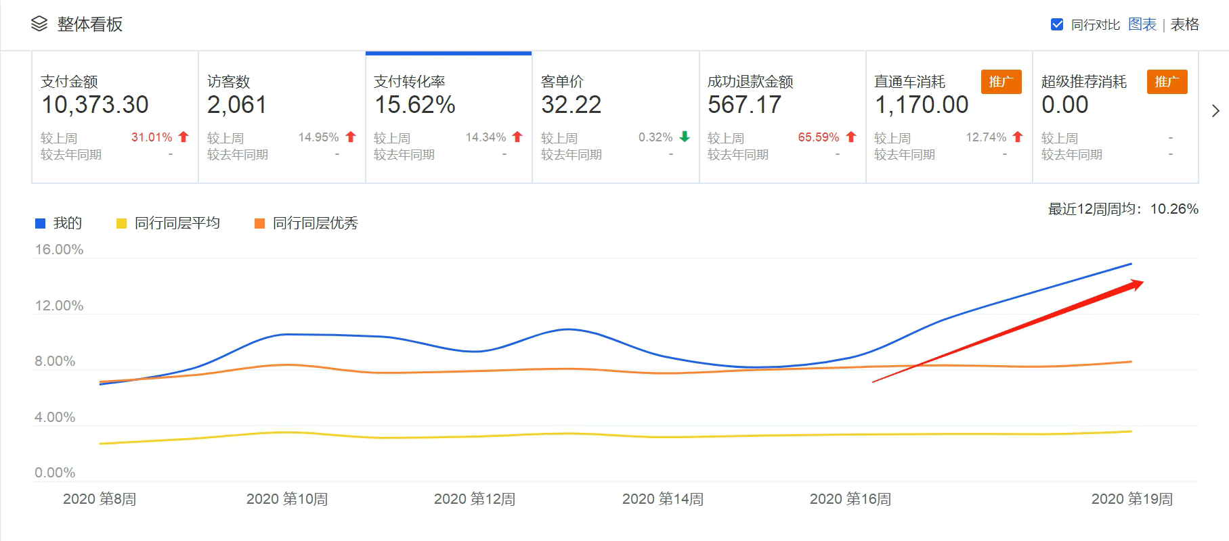Select the 成功退款金额 metric card

[x=782, y=117]
